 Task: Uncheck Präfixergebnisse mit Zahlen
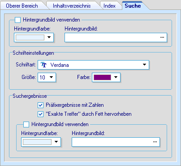(x=40, y=105)
